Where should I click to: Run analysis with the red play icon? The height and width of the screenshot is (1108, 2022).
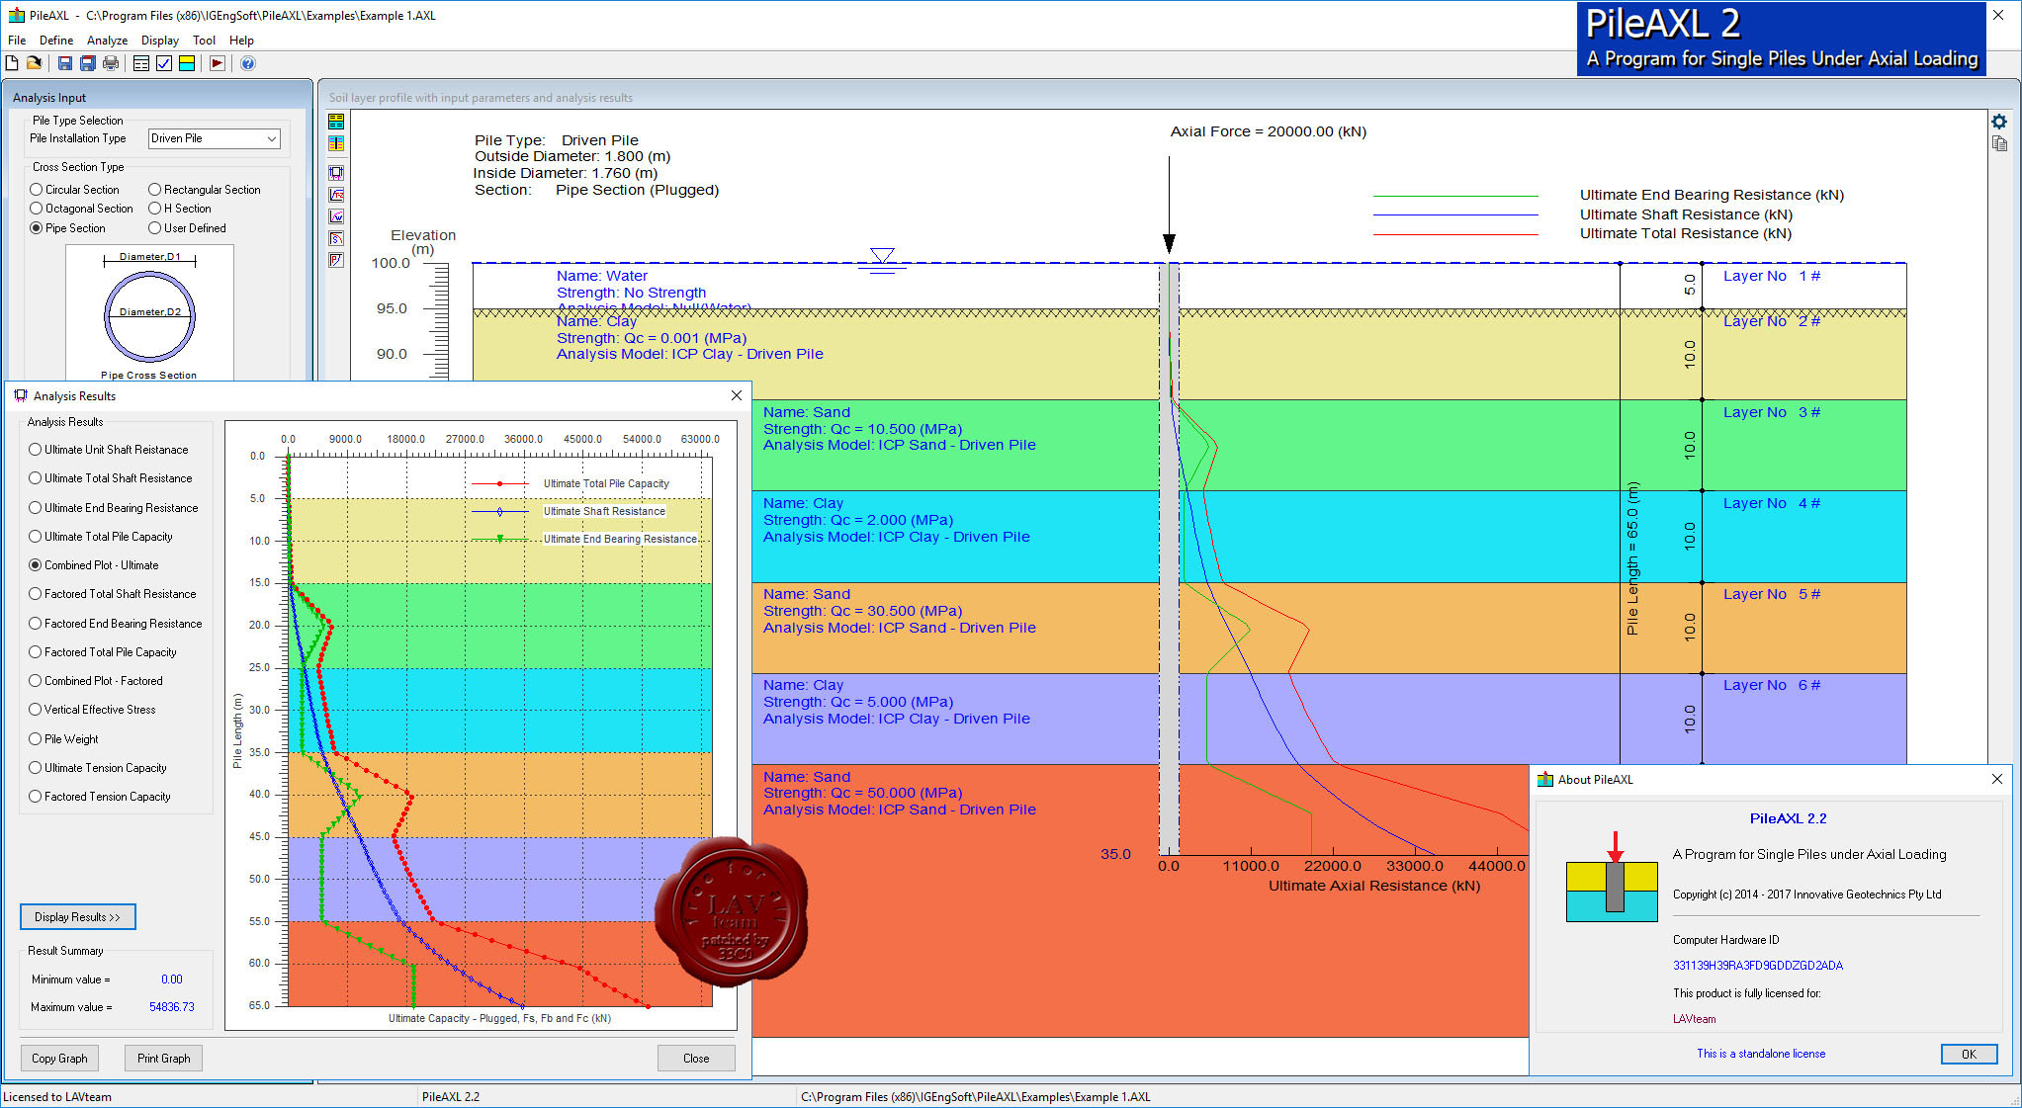[x=218, y=63]
